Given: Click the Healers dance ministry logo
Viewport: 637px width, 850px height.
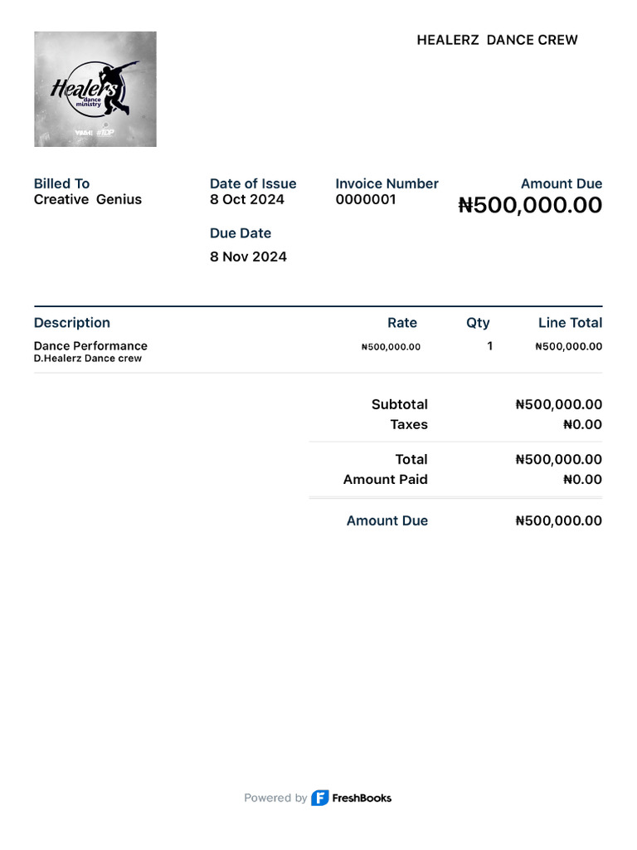Looking at the screenshot, I should [95, 89].
